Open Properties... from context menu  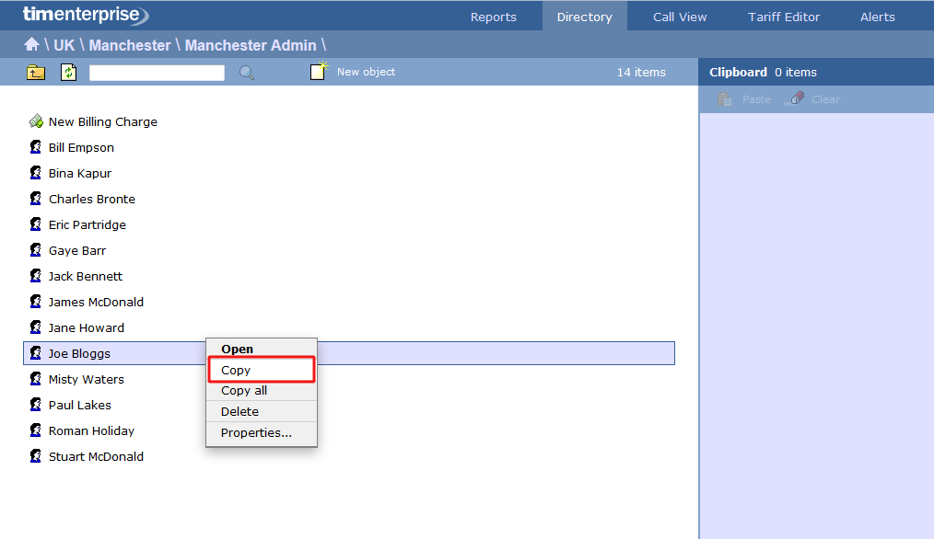256,433
